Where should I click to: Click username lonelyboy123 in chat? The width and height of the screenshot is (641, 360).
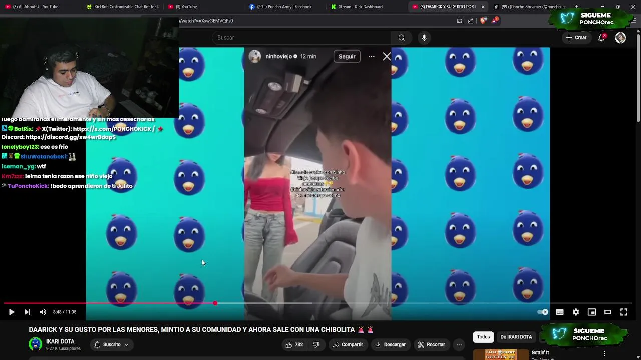pyautogui.click(x=20, y=147)
